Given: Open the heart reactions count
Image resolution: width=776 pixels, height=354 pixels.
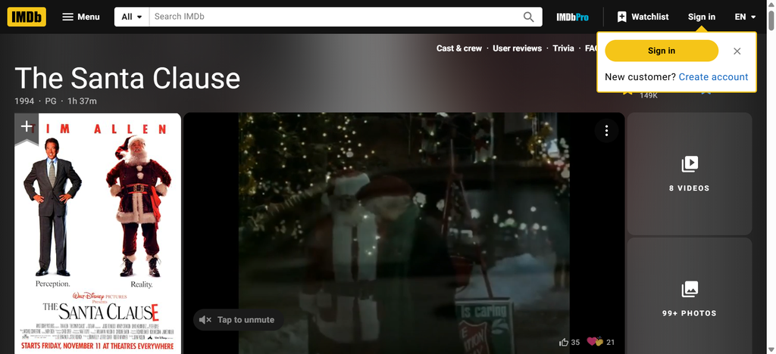Looking at the screenshot, I should coord(600,342).
